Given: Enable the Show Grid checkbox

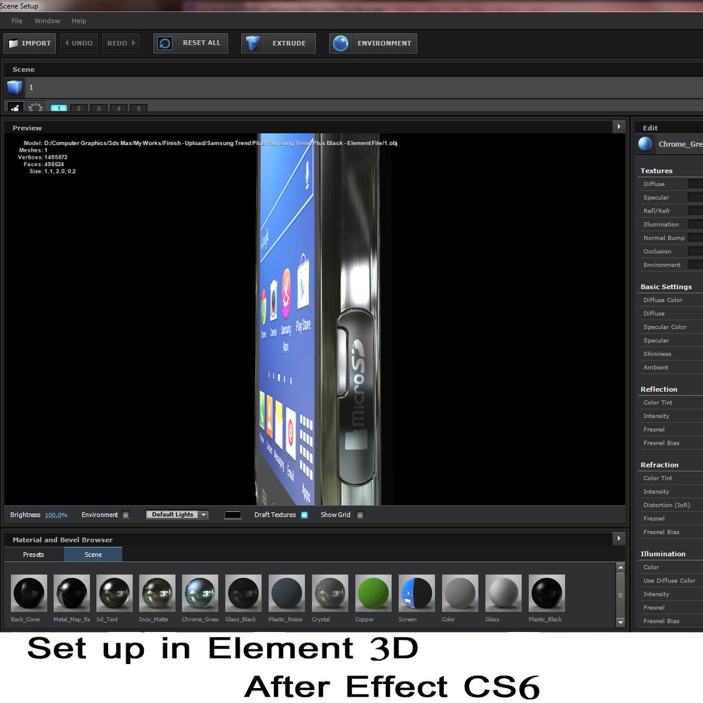Looking at the screenshot, I should [x=360, y=515].
